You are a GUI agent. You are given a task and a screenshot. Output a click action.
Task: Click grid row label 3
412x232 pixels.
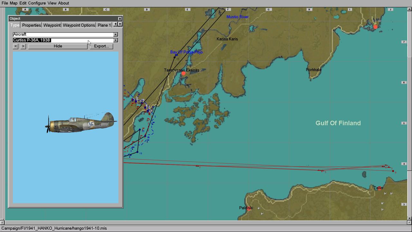[403, 204]
